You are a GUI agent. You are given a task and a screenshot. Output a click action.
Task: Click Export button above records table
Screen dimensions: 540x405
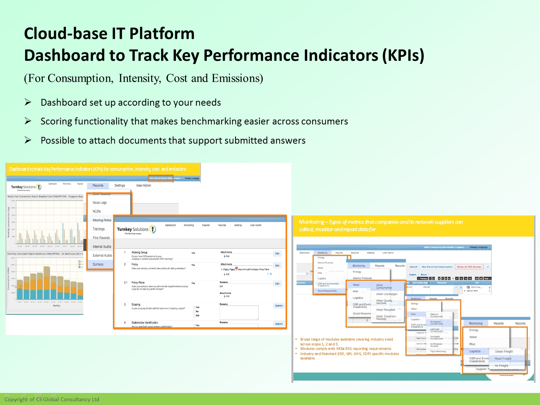(413, 275)
